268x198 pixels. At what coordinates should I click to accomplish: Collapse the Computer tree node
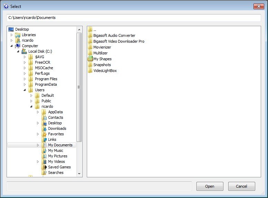click(x=12, y=46)
